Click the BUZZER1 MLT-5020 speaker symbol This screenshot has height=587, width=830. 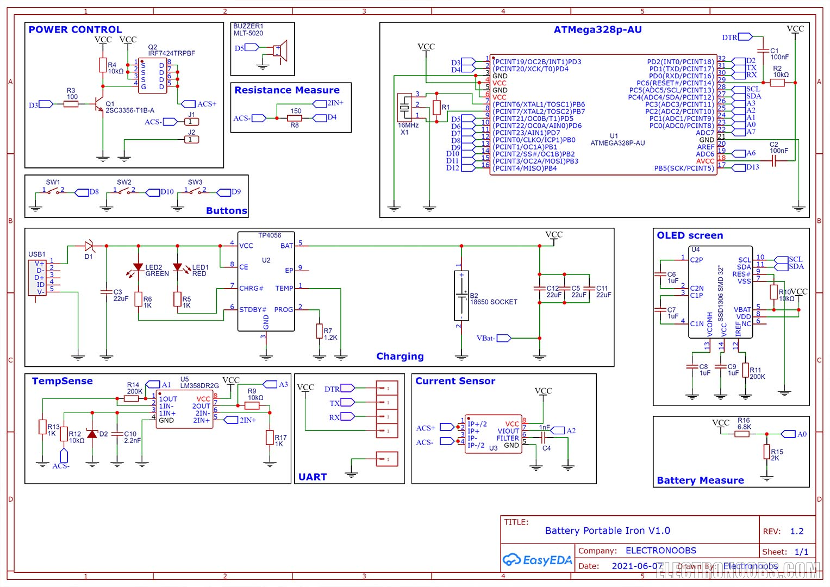tap(280, 52)
